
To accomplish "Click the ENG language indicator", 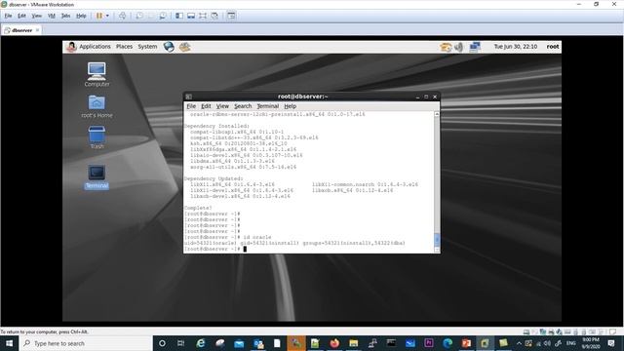I will pos(571,343).
